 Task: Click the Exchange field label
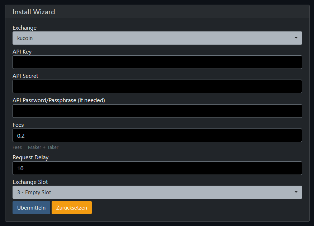point(24,28)
